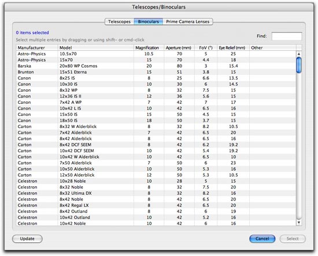
Task: Select the 8x42 Regal LX model
Action: coord(74,205)
